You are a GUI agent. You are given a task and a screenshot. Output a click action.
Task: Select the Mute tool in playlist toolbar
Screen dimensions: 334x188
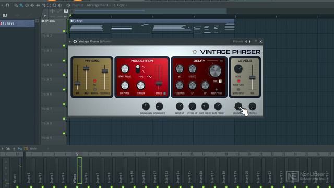[32, 5]
